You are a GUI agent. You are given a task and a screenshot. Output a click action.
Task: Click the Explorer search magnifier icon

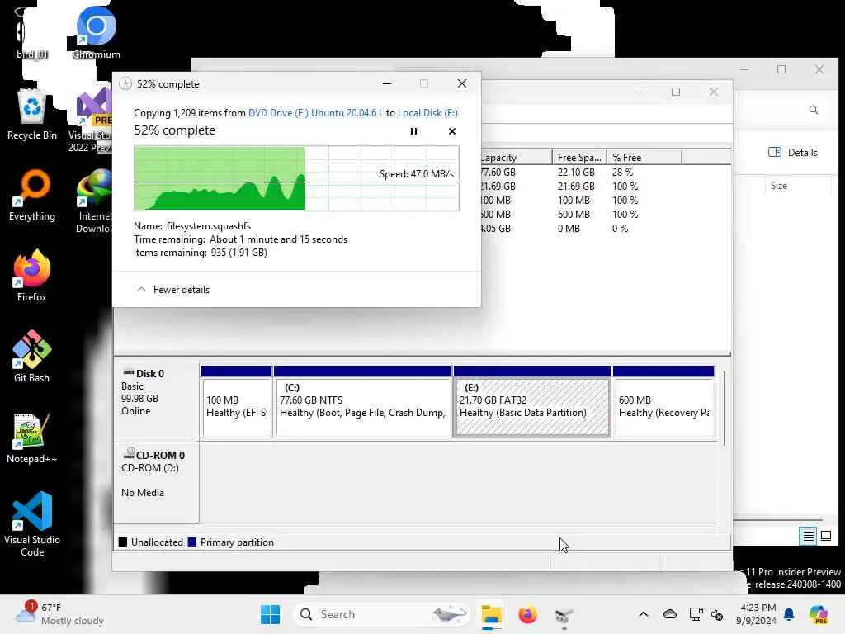tap(813, 110)
